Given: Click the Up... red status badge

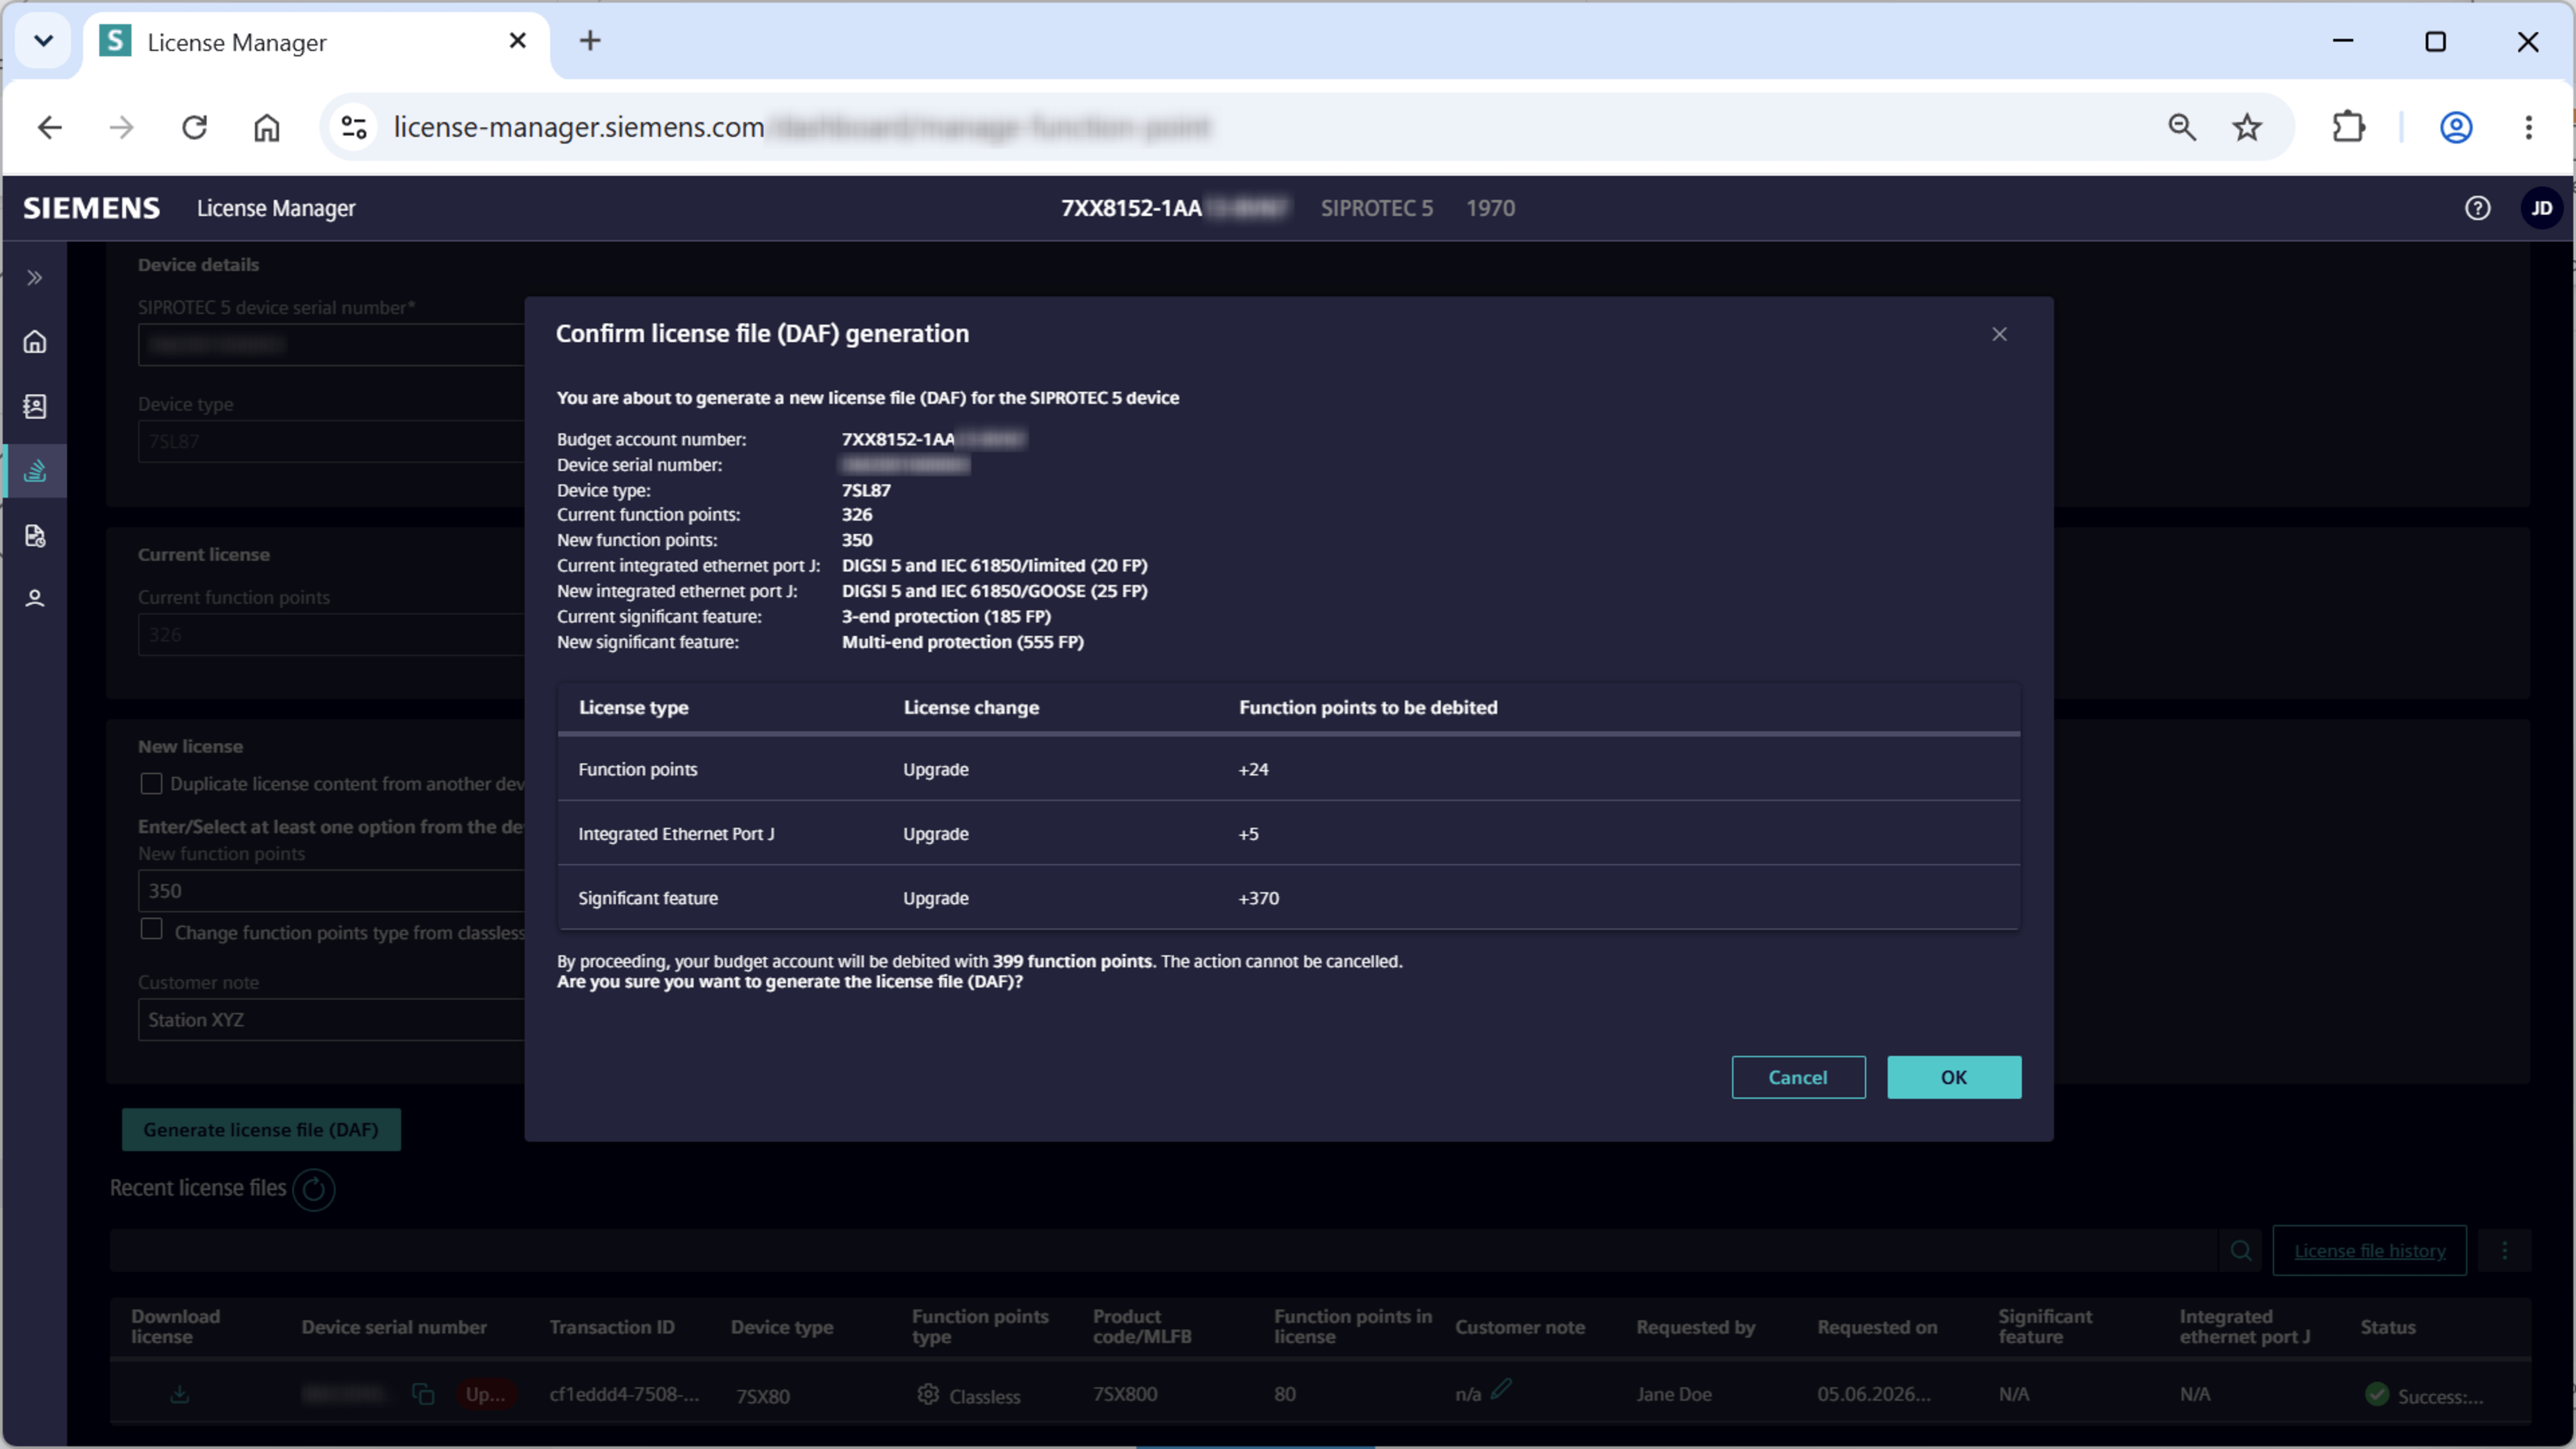Looking at the screenshot, I should [486, 1394].
